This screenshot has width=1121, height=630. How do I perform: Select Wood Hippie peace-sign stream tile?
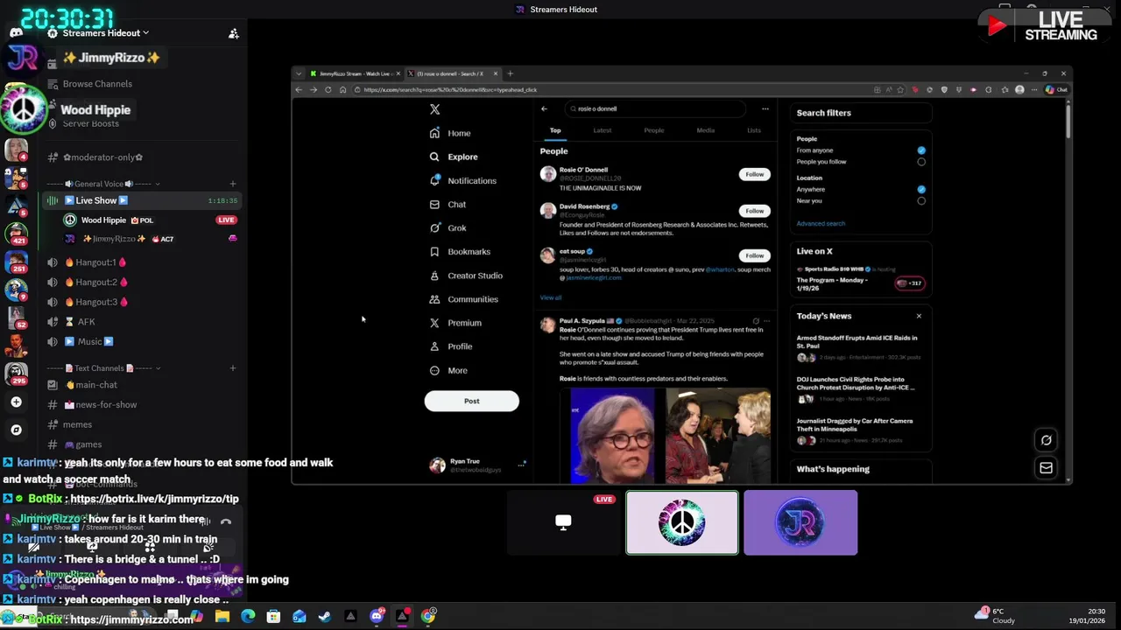tap(682, 522)
